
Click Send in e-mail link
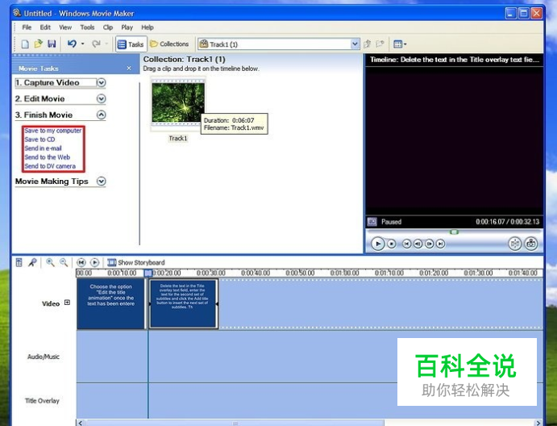tap(43, 148)
